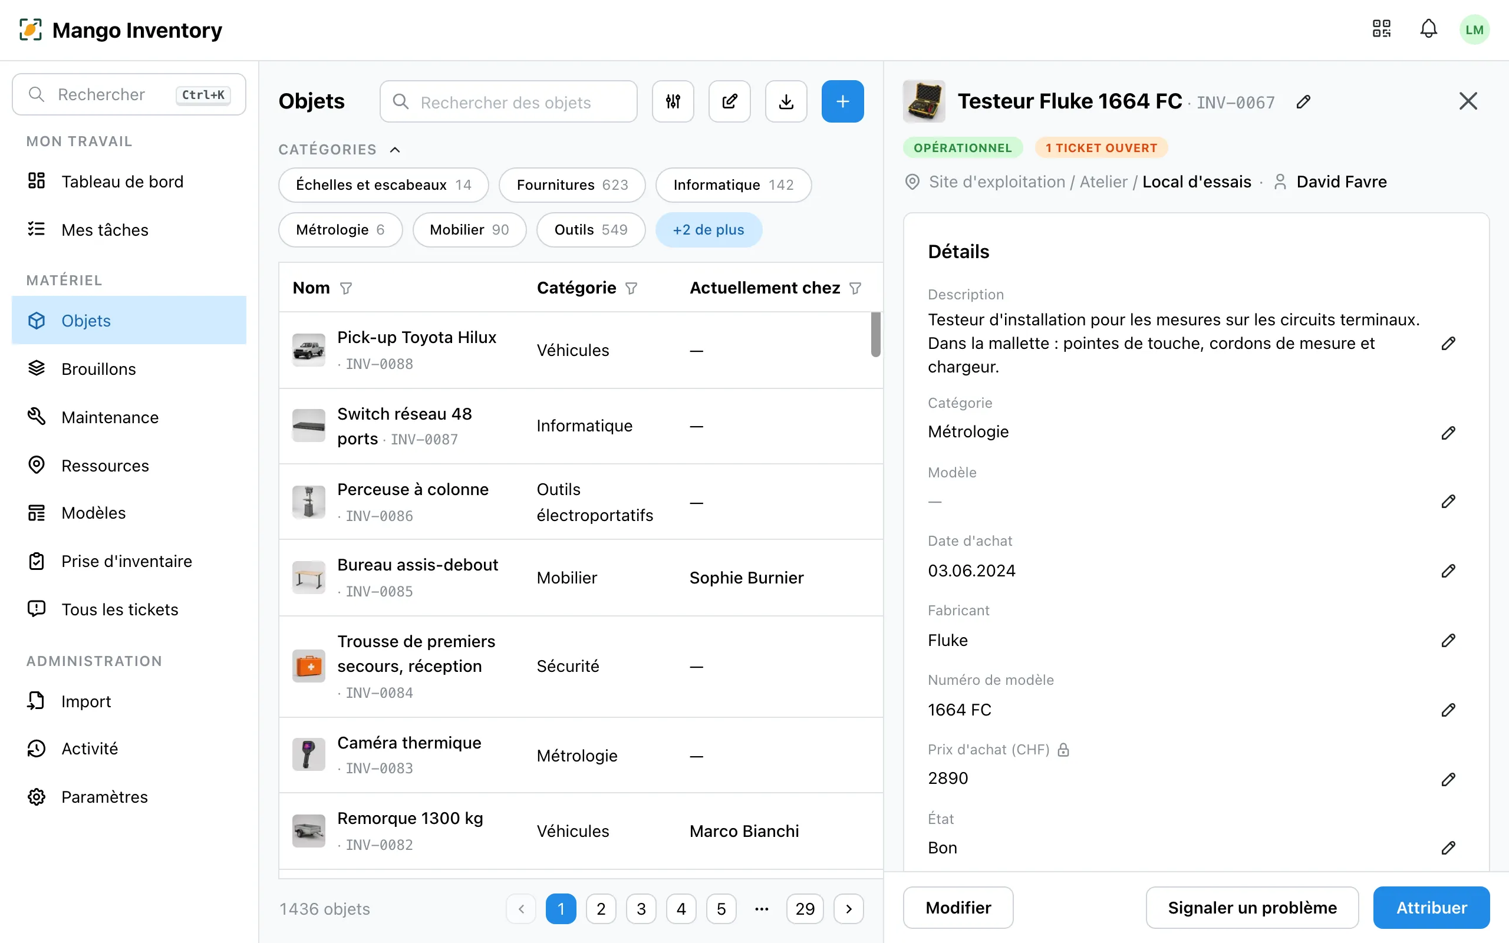Show +2 de plus categories

tap(709, 229)
